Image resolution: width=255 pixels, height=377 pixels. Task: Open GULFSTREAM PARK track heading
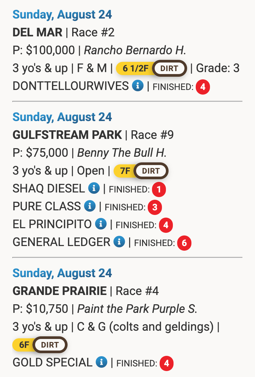click(67, 135)
